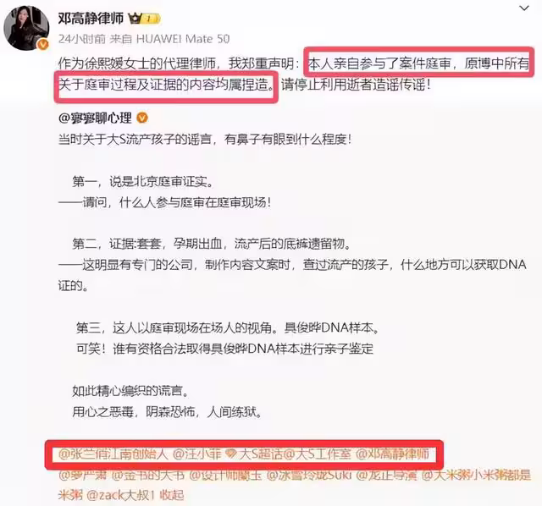Open 邓高静律师 profile avatar
This screenshot has height=506, width=542.
[x=26, y=28]
